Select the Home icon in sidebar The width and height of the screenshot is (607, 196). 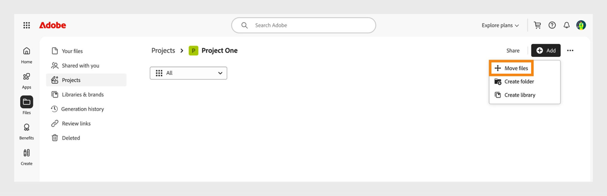click(27, 51)
